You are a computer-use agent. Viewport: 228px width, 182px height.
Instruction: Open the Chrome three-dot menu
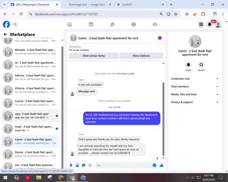[x=223, y=14]
